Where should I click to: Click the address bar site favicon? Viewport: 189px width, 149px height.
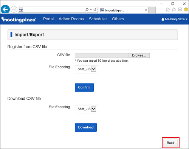[x=21, y=10]
